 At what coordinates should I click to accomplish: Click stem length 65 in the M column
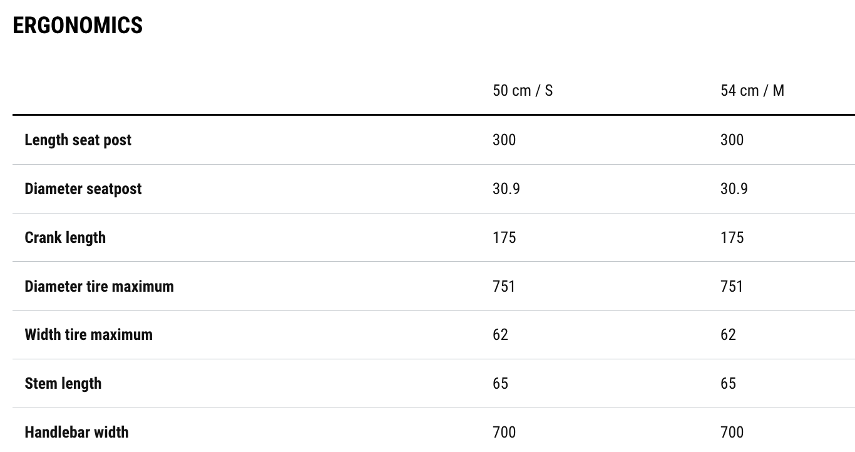pyautogui.click(x=728, y=383)
